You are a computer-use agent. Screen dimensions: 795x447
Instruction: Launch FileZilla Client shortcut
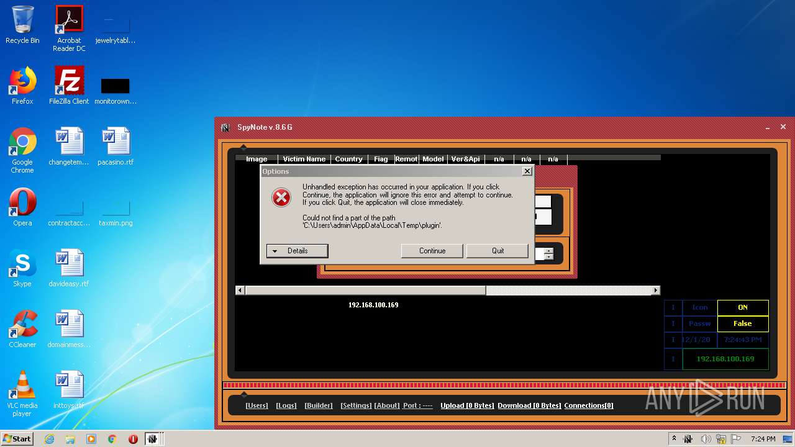69,86
